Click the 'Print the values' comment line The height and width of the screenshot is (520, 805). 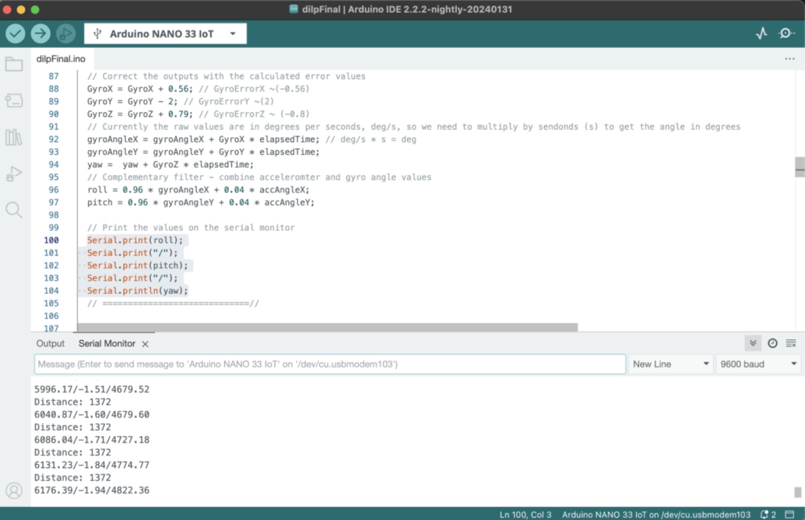pos(191,228)
